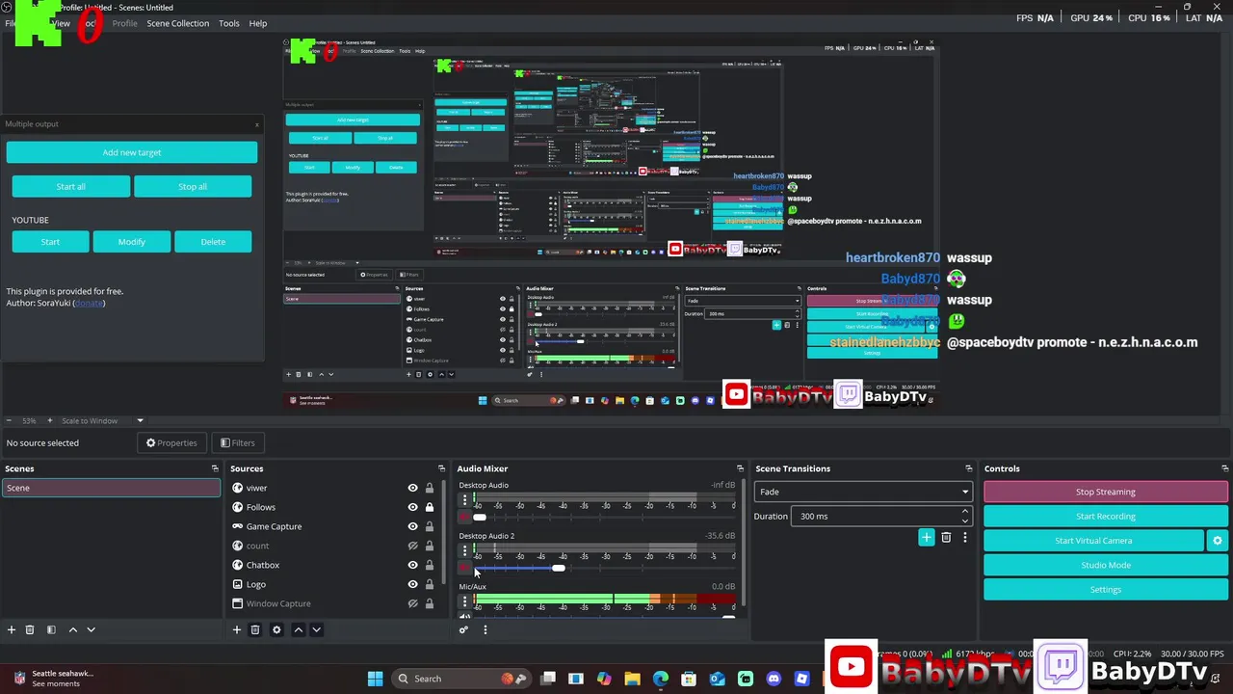Zoom out preview with minus icon

(9, 420)
